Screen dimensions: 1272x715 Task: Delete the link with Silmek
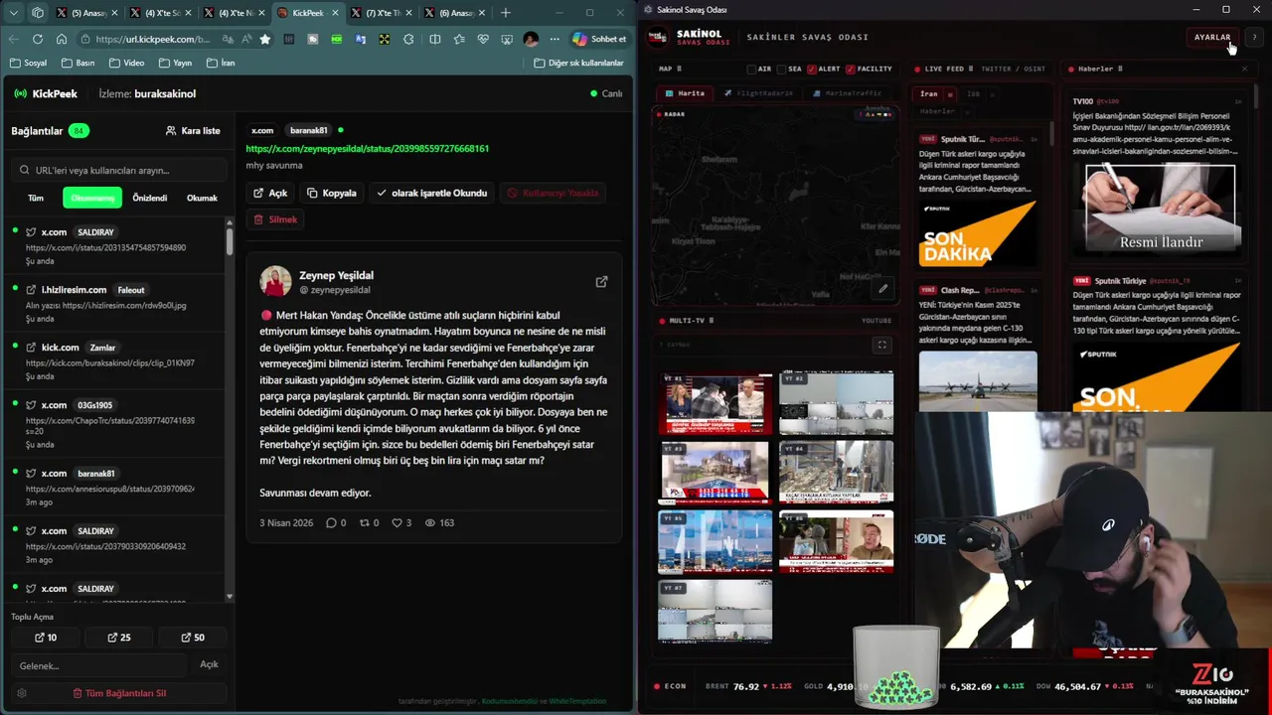pos(275,219)
